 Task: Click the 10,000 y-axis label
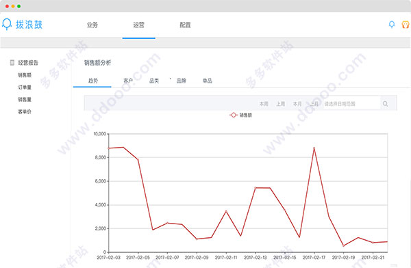click(x=100, y=134)
